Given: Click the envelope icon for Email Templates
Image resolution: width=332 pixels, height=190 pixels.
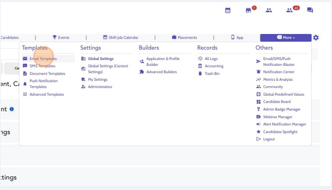Looking at the screenshot, I should [25, 59].
